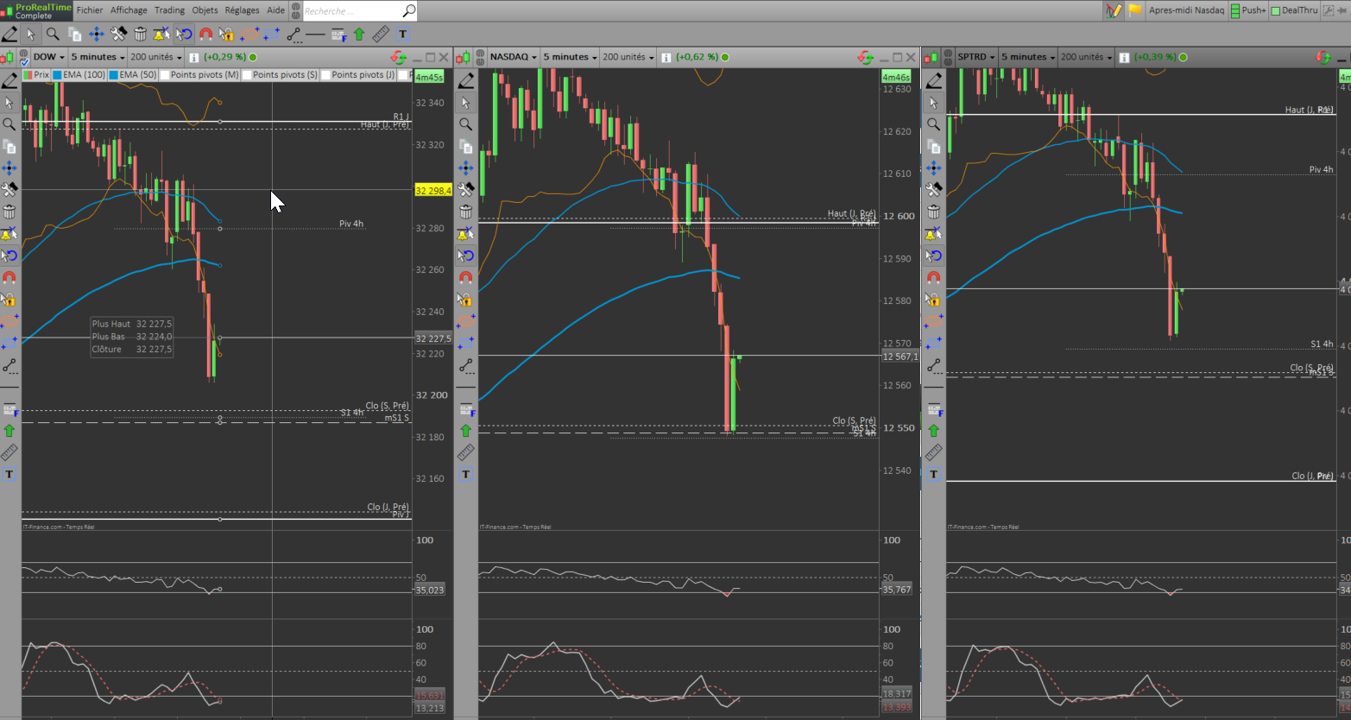Click the link chain icon beside search box
The image size is (1351, 720).
pos(295,10)
